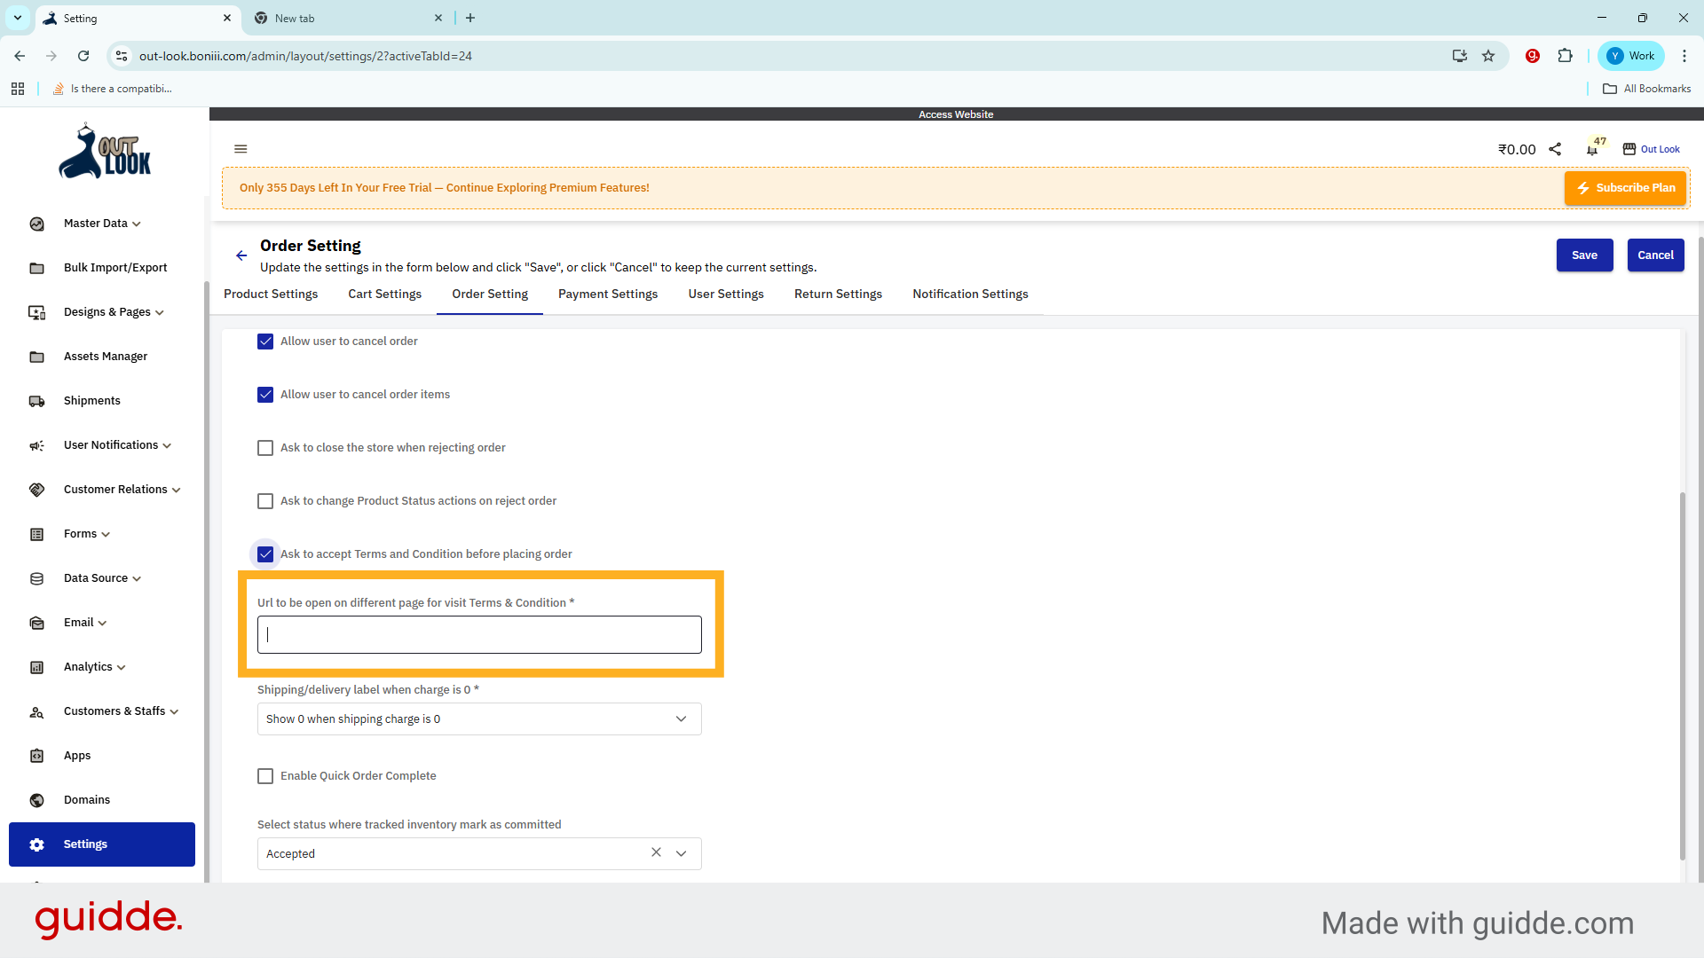The height and width of the screenshot is (958, 1704).
Task: Clear Accepted status with the X icon
Action: coord(656,852)
